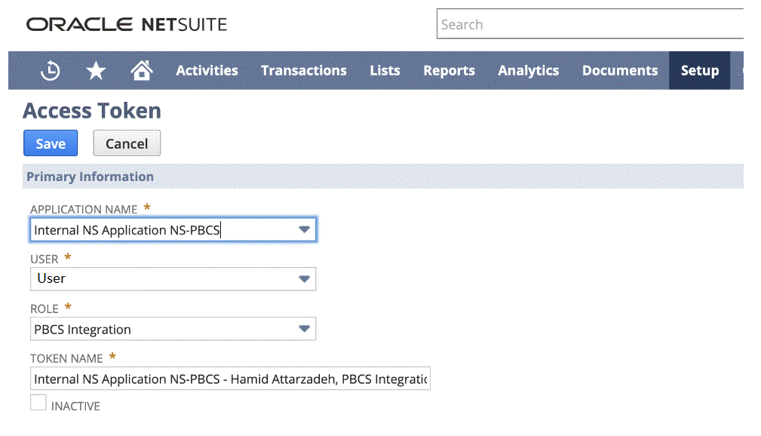Open the User dropdown list

(x=304, y=278)
